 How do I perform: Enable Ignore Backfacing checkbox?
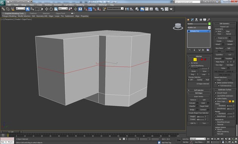[x=190, y=66]
